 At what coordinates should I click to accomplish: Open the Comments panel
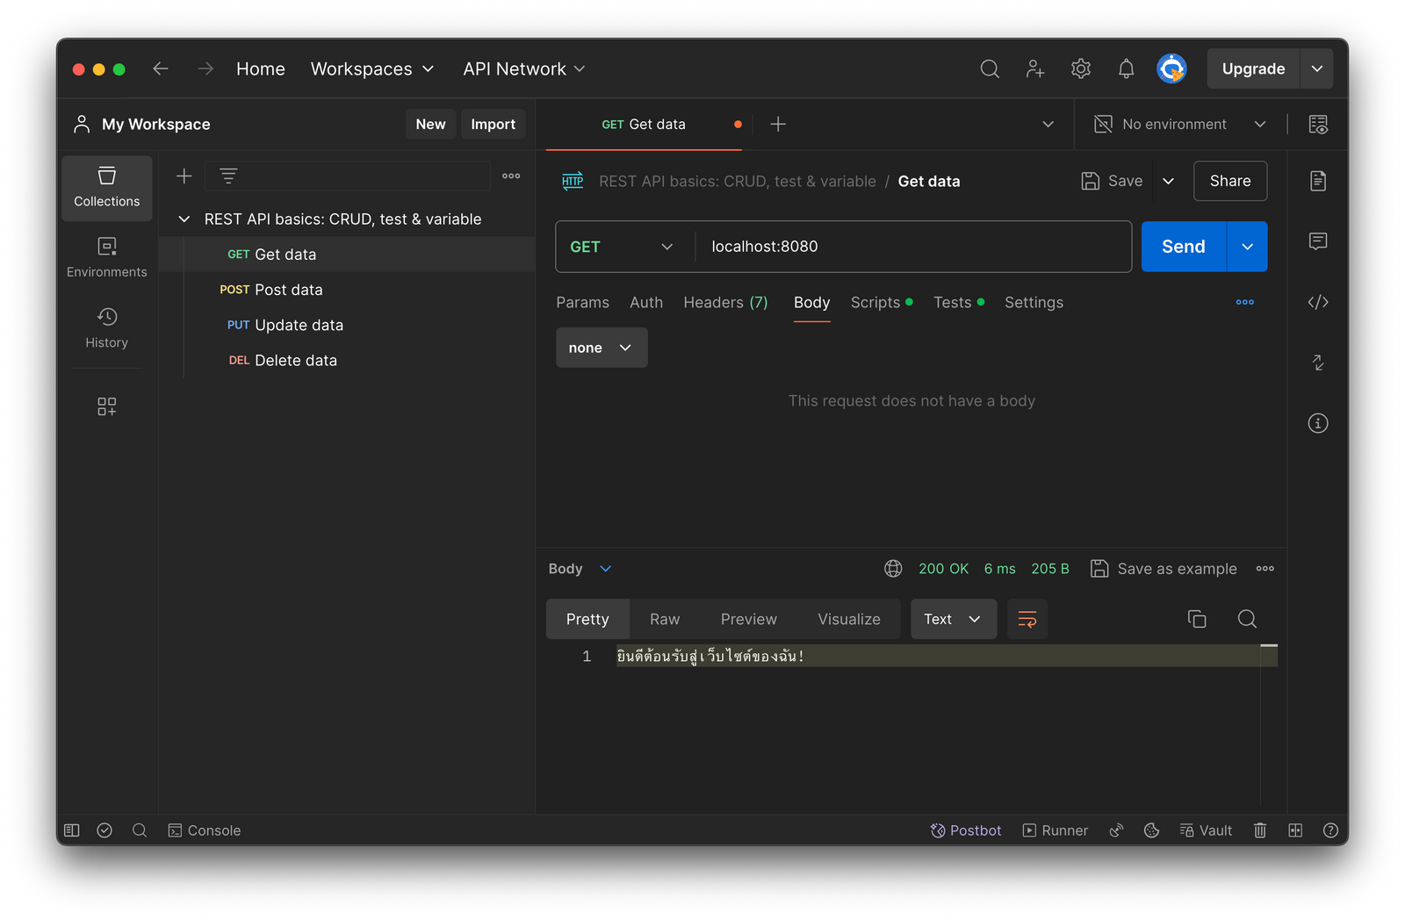(x=1317, y=241)
